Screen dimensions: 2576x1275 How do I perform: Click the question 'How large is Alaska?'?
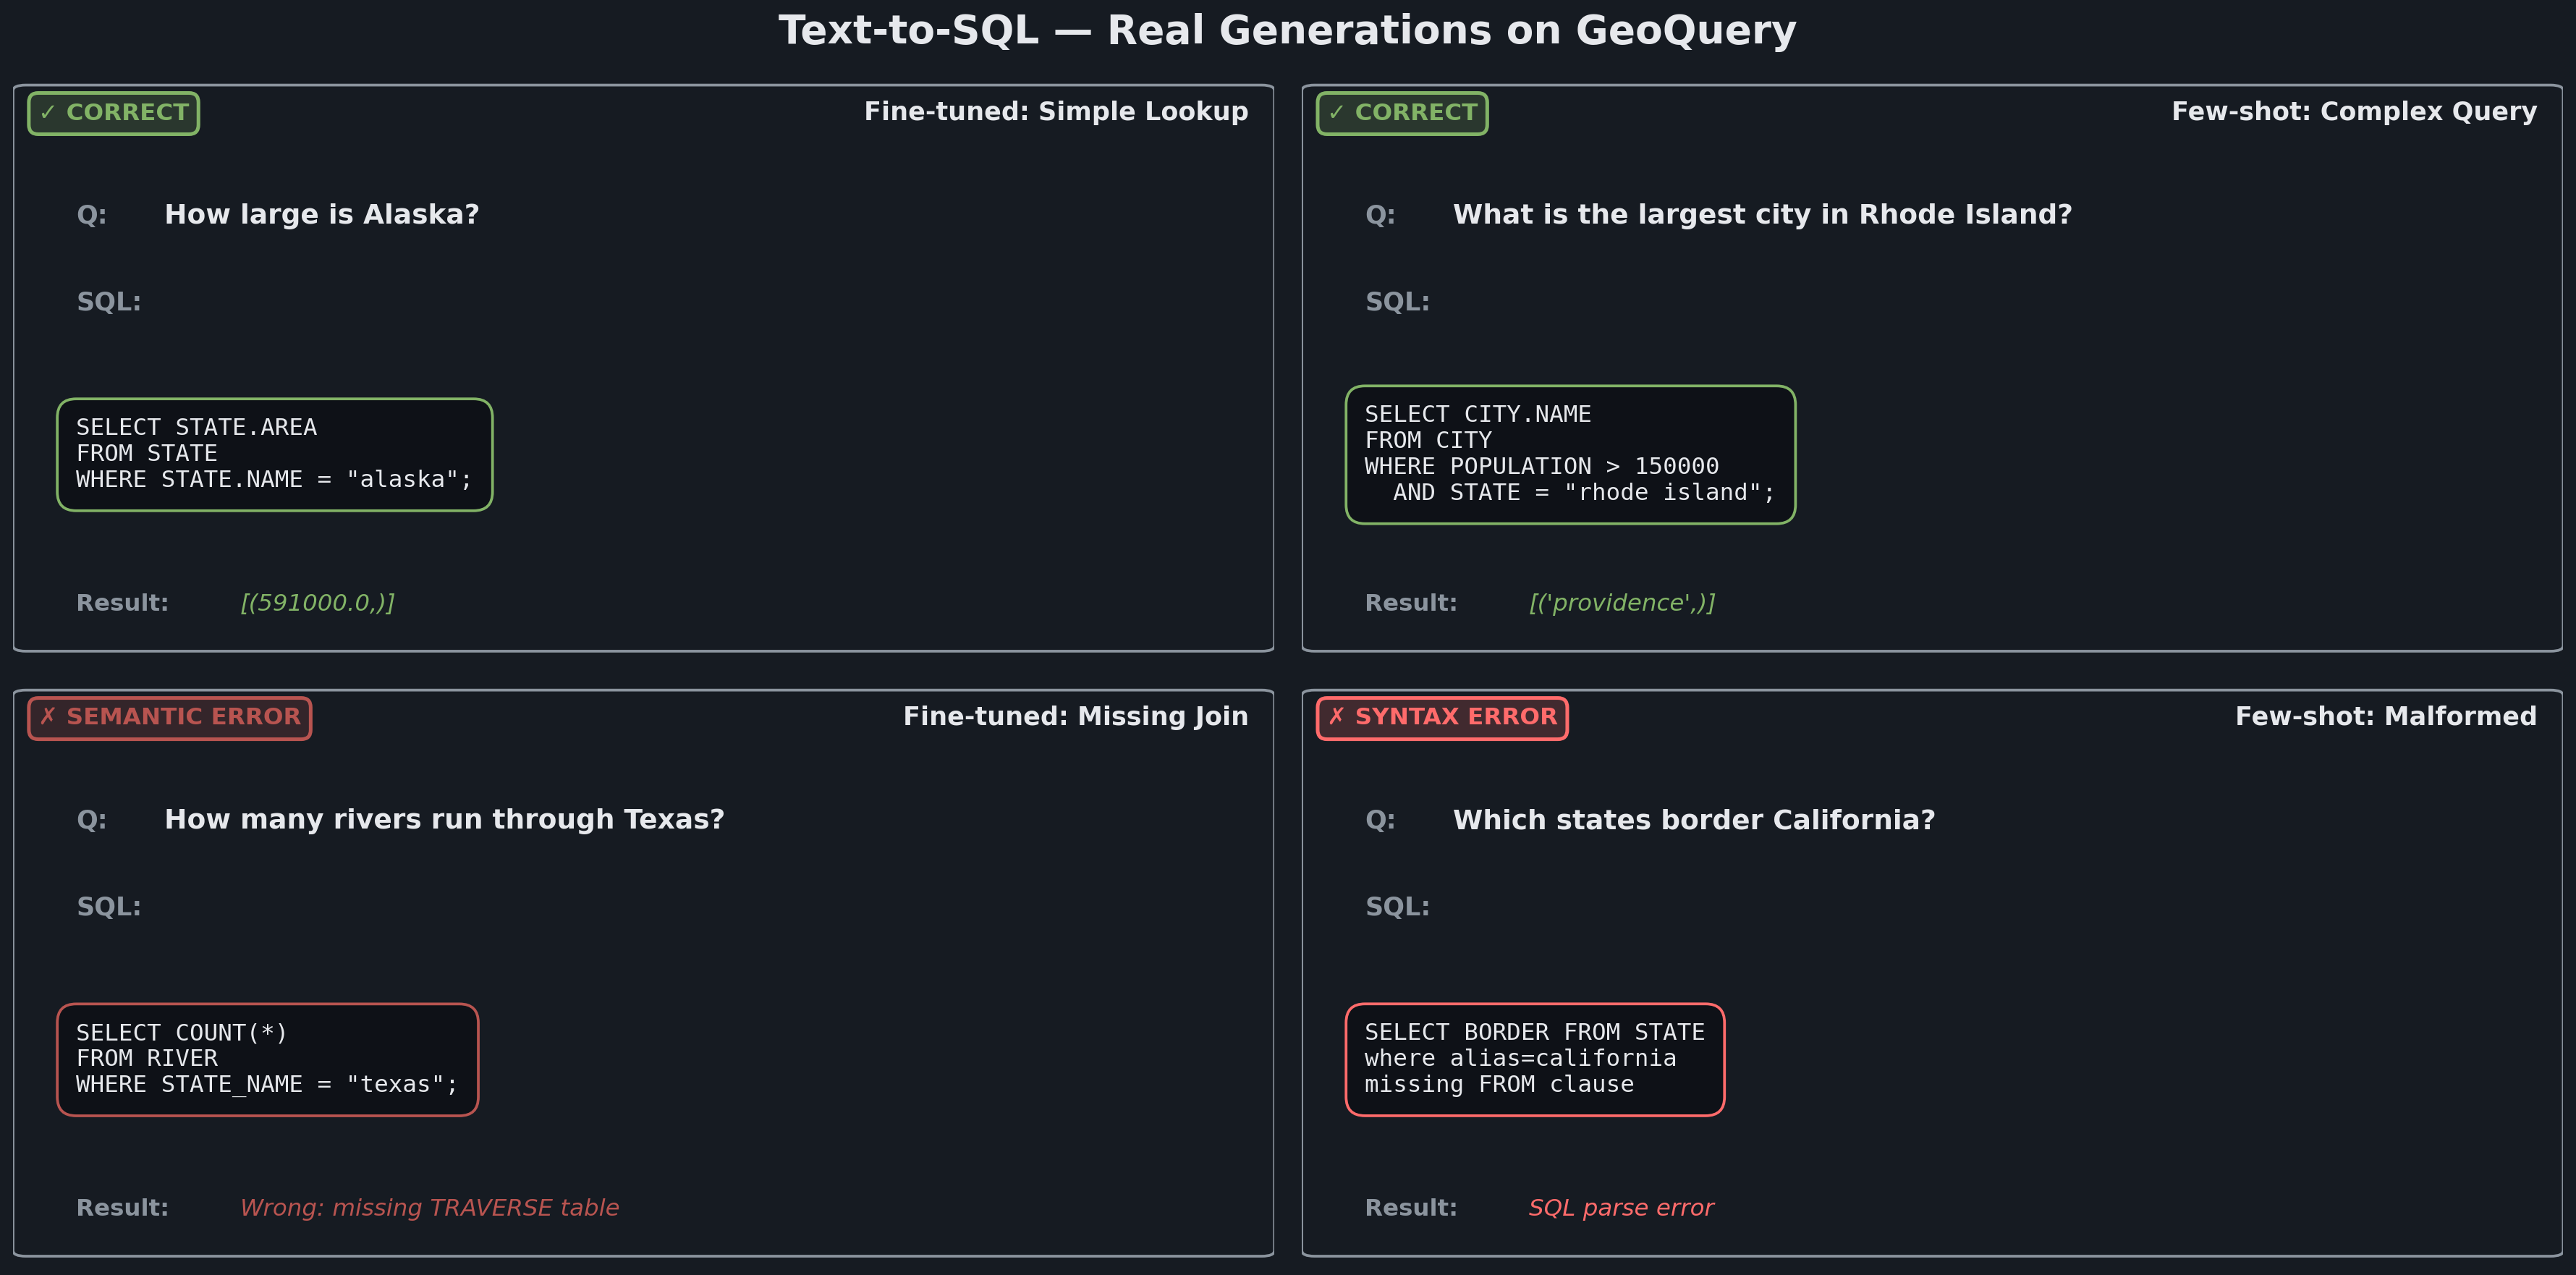tap(321, 215)
